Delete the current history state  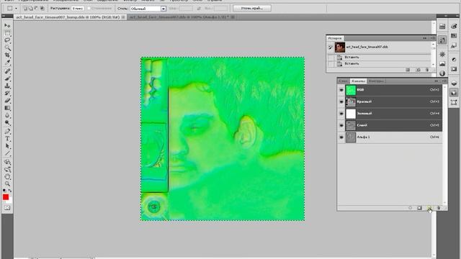(x=427, y=70)
